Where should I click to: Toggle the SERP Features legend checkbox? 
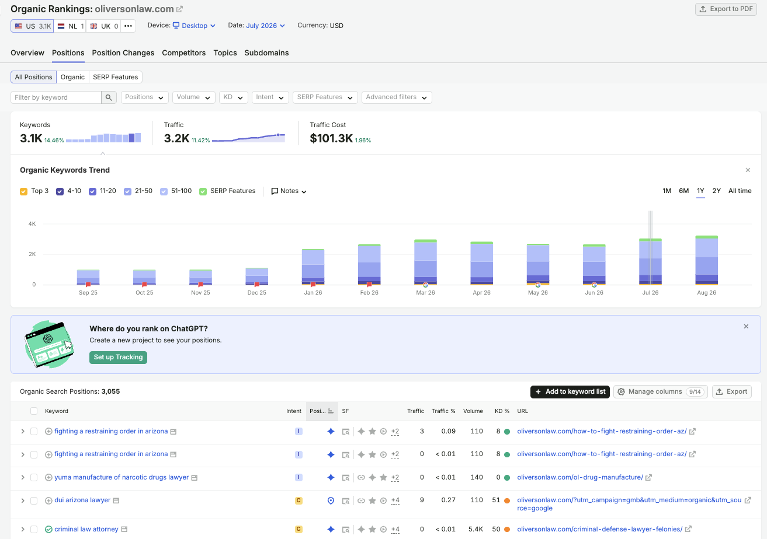point(203,191)
